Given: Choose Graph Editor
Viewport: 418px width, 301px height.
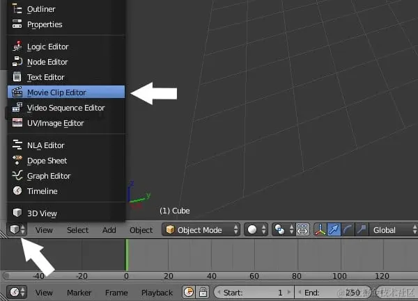Looking at the screenshot, I should tap(66, 176).
